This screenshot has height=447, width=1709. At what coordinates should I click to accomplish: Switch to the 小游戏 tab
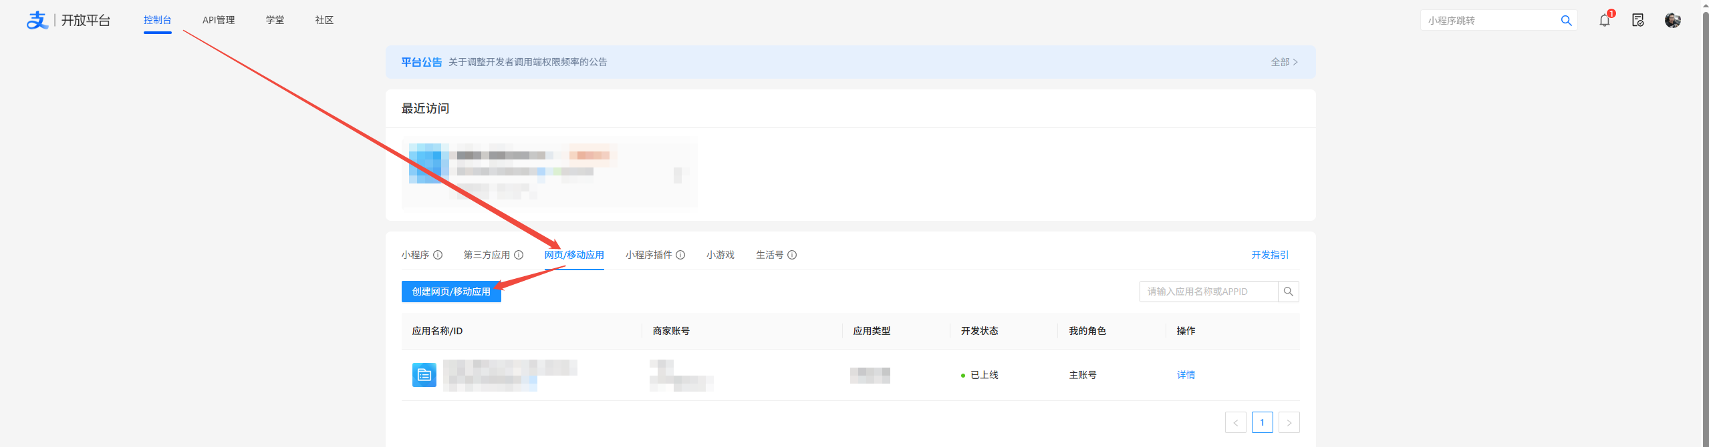click(720, 255)
